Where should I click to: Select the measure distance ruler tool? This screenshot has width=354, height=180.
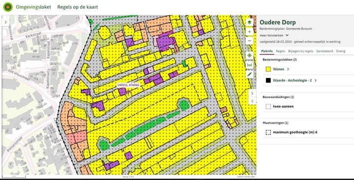pos(249,65)
